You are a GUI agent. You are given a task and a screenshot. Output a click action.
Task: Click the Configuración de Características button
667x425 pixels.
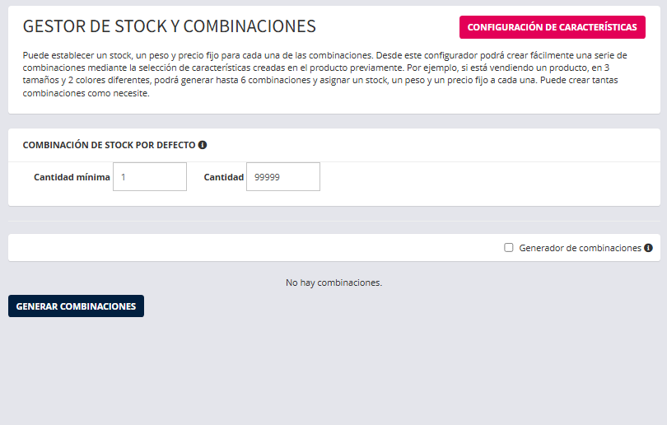pos(552,27)
